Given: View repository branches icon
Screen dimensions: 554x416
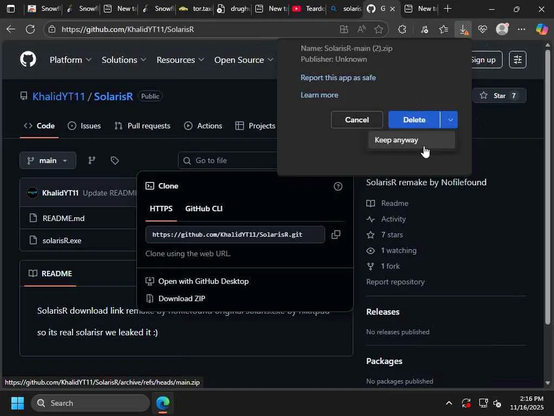Looking at the screenshot, I should (92, 160).
